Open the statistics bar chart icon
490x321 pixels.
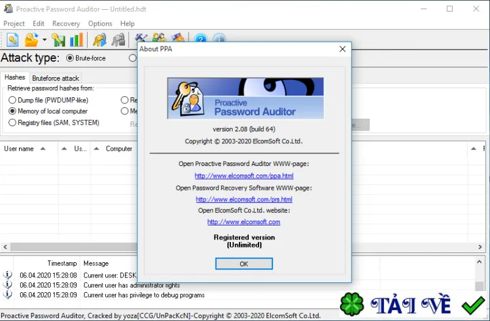click(x=77, y=40)
